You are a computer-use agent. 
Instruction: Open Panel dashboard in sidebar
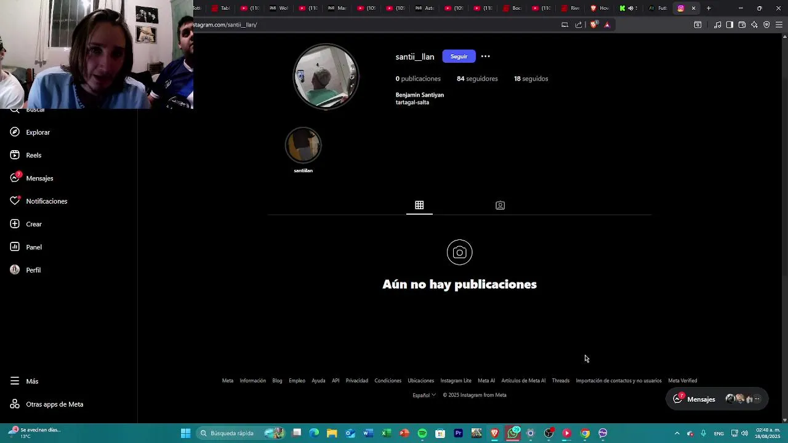(x=25, y=247)
